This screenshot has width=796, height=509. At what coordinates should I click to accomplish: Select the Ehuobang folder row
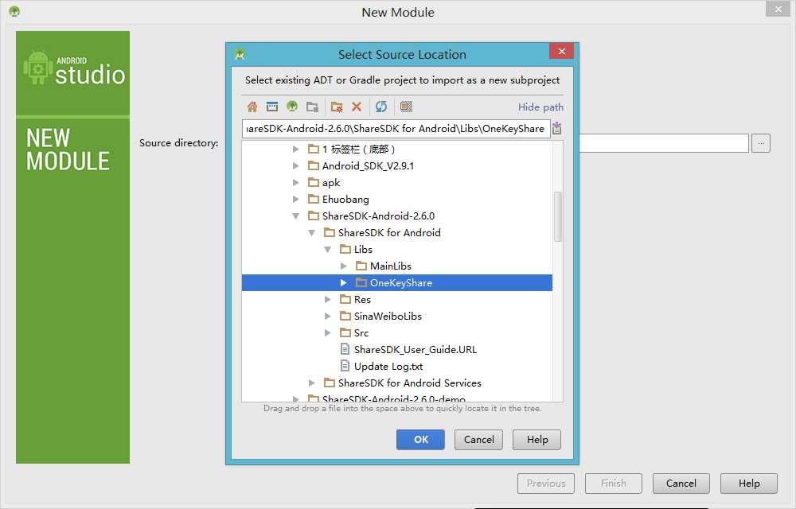point(397,200)
